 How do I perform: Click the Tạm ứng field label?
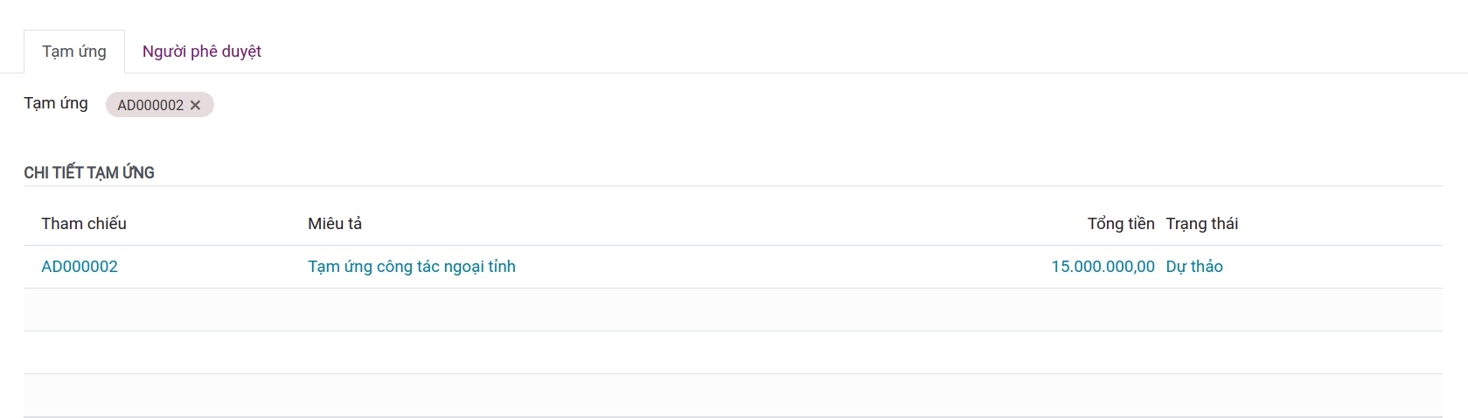tap(56, 103)
